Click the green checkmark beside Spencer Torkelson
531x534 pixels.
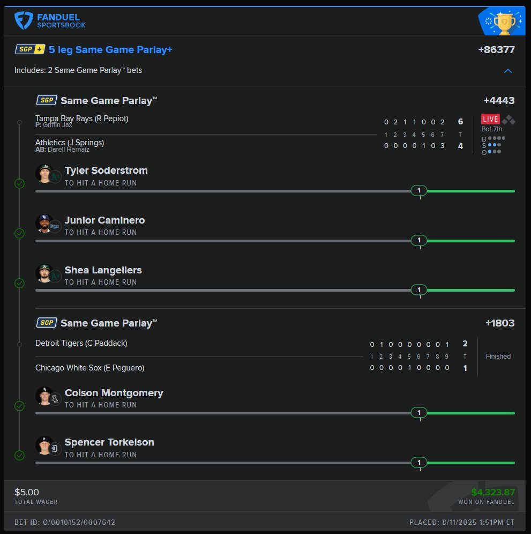tap(19, 455)
